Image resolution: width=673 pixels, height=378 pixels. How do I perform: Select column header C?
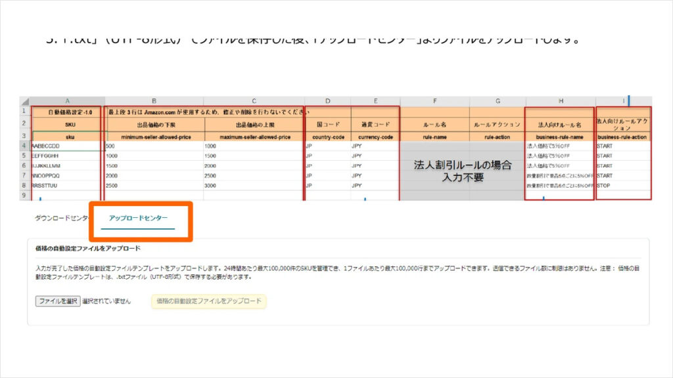tap(254, 101)
